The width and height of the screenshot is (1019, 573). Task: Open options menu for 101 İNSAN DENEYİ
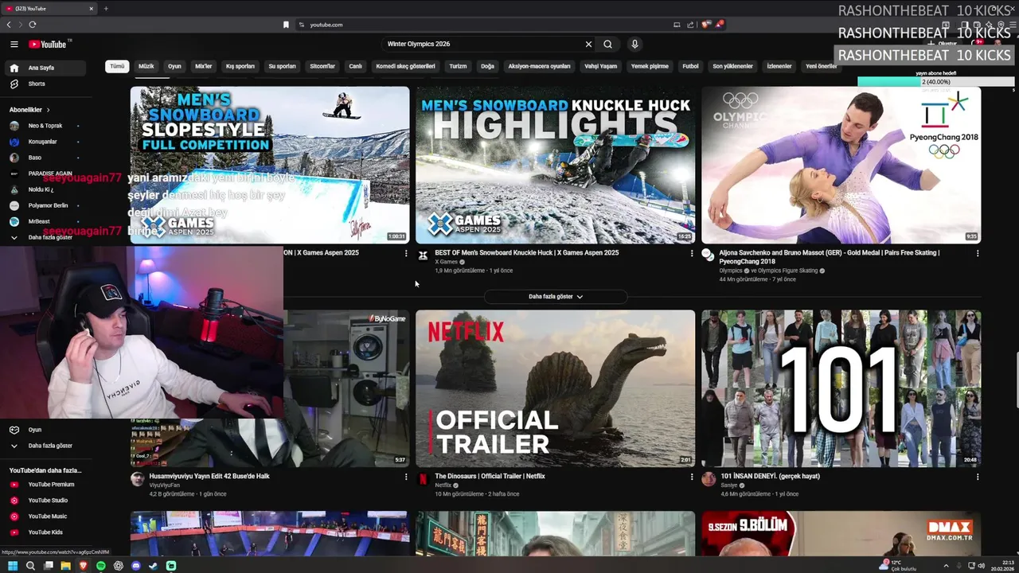(x=978, y=477)
